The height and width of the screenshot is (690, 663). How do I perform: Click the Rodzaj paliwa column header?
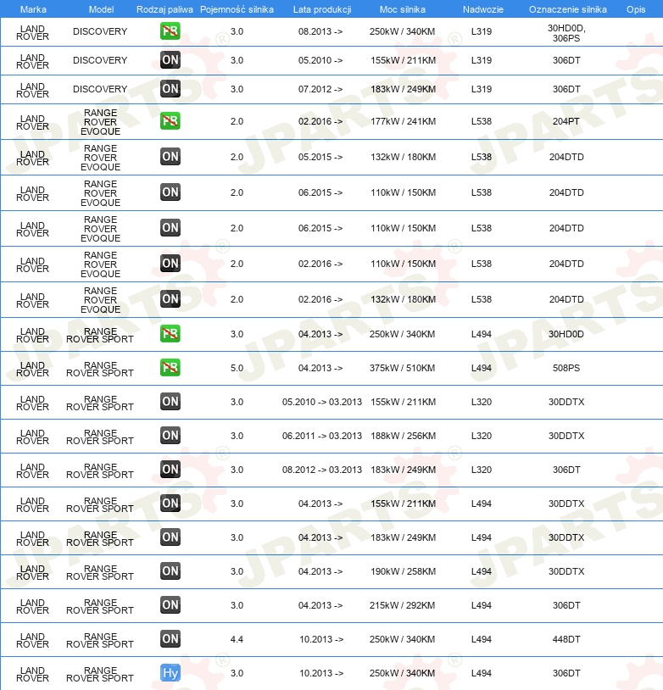164,8
